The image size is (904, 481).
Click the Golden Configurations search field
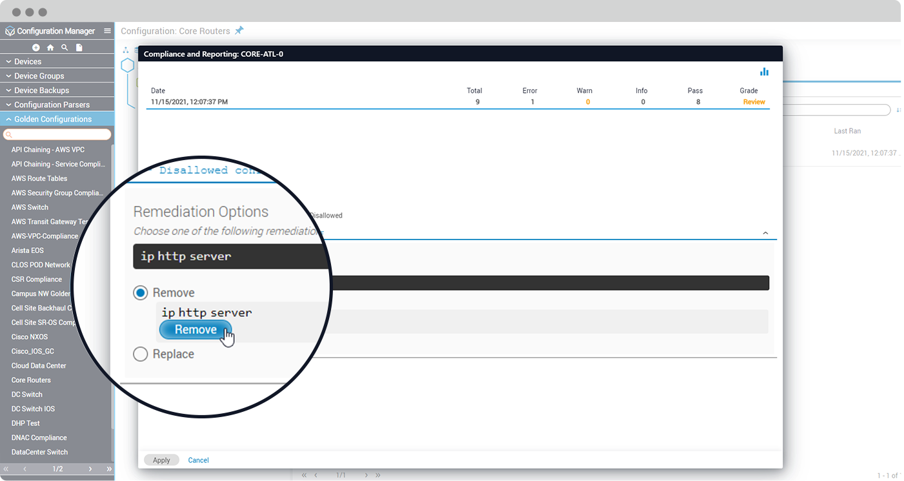pyautogui.click(x=58, y=135)
